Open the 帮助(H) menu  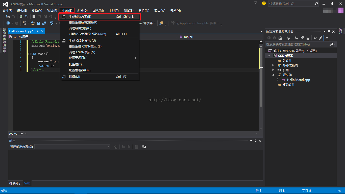[x=176, y=11]
